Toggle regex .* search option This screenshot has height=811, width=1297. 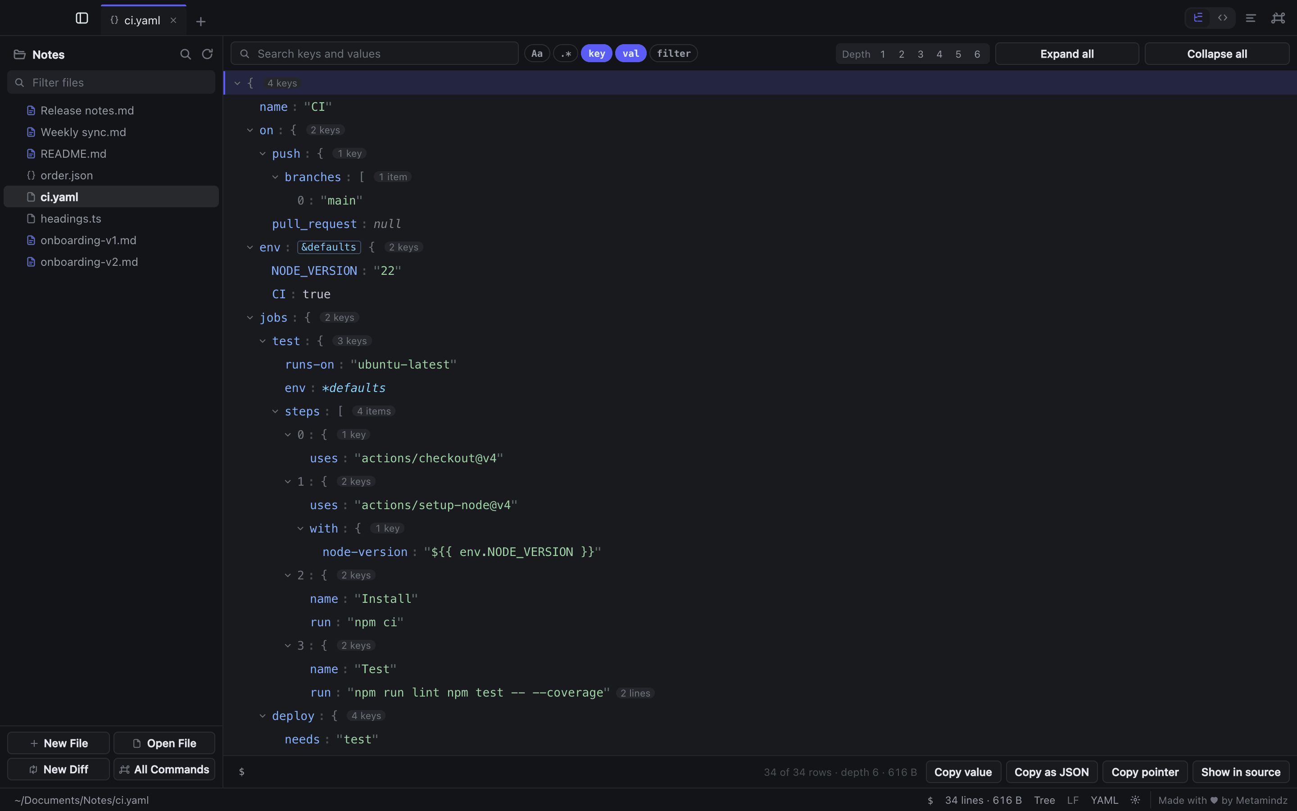(566, 54)
